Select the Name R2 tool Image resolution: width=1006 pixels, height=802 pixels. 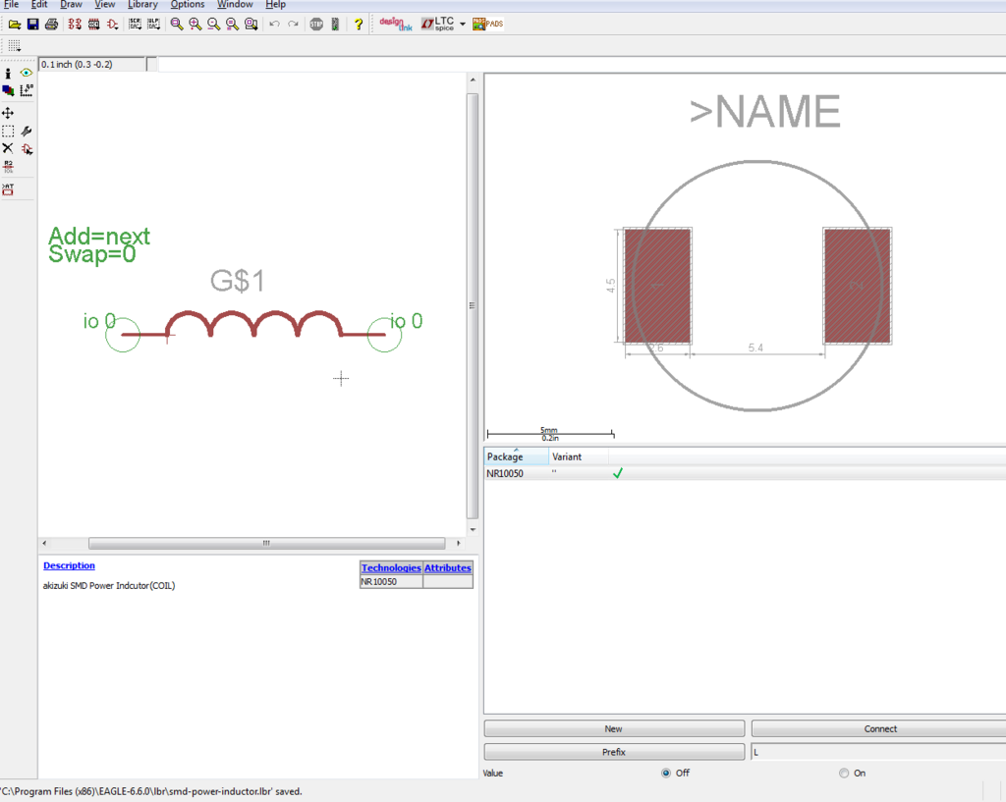pyautogui.click(x=8, y=167)
